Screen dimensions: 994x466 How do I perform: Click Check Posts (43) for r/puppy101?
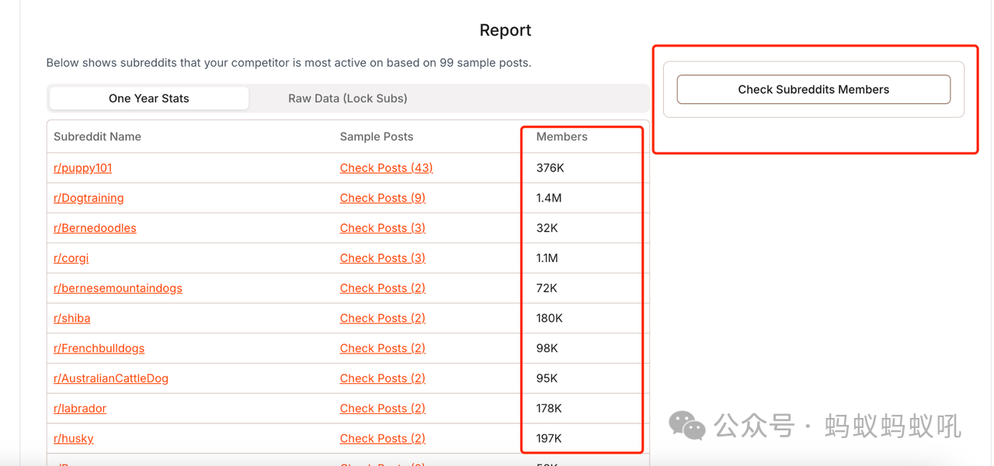[x=386, y=168]
